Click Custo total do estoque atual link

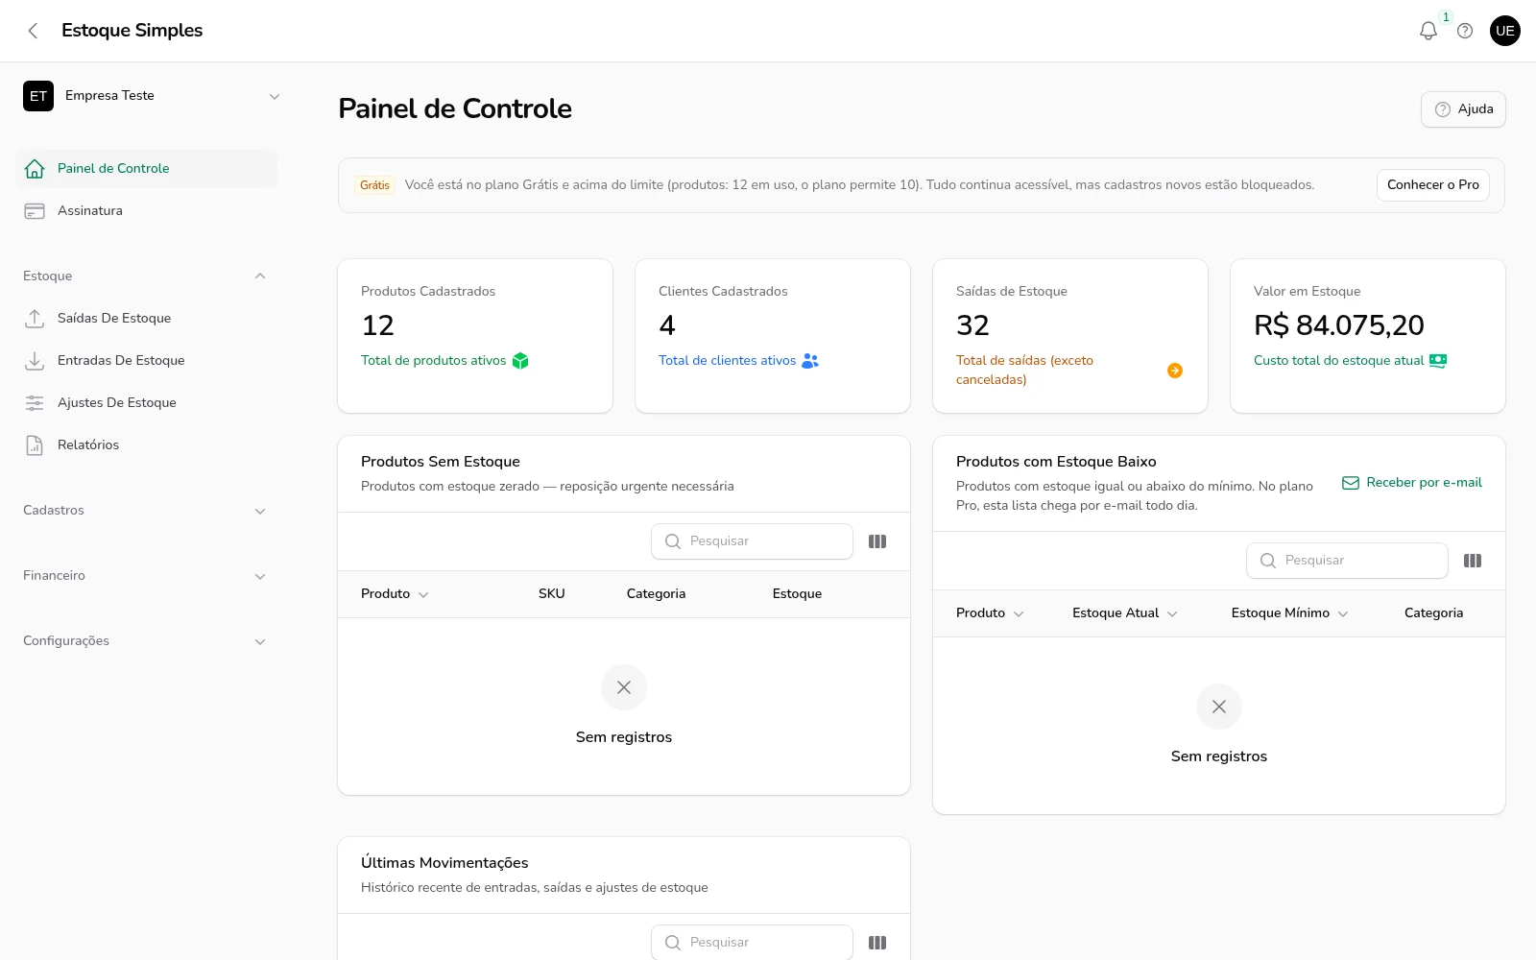tap(1338, 361)
